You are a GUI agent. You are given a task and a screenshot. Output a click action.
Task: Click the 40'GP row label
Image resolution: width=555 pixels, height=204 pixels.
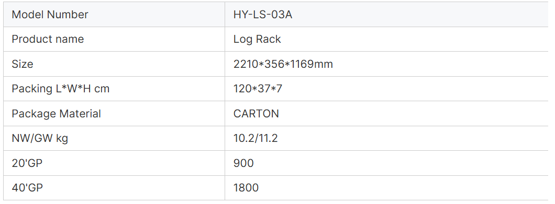pos(27,188)
